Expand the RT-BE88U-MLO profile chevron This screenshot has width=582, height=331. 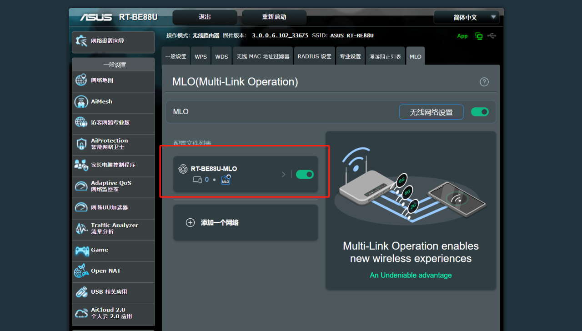tap(284, 174)
